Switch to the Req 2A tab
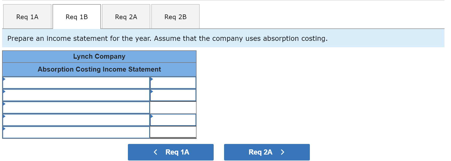 126,17
